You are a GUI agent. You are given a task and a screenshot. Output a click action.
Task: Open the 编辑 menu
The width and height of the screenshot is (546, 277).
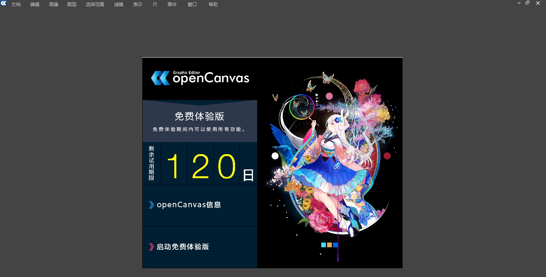(x=35, y=5)
